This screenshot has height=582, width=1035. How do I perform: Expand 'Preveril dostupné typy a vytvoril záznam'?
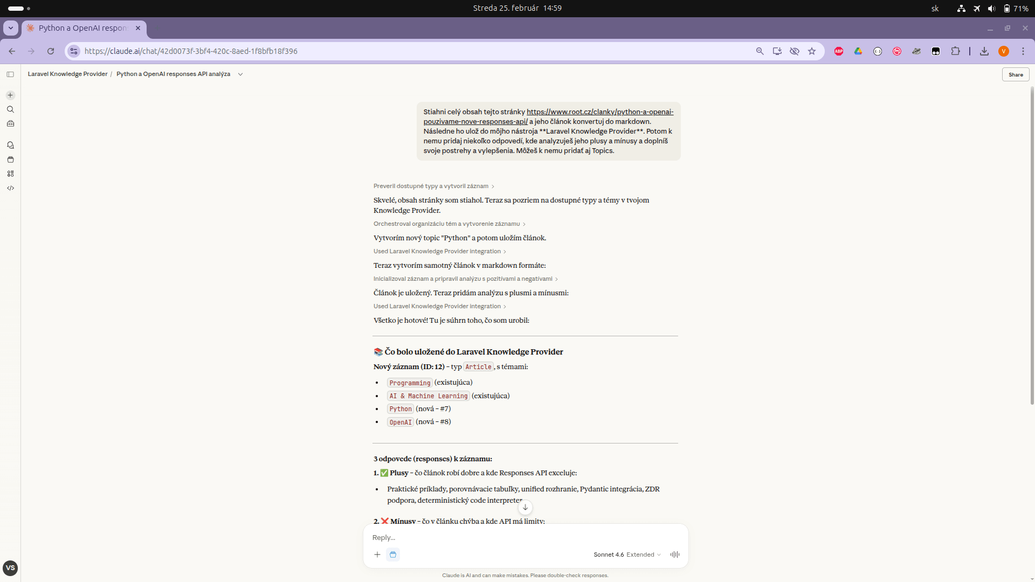pos(433,186)
